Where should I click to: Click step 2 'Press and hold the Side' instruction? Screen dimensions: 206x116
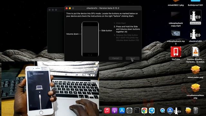127,29
